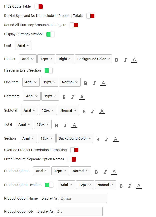
Task: Open the Total font size dropdown
Action: (x=43, y=124)
